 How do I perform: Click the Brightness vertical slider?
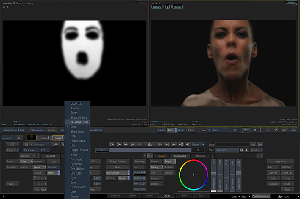(214, 175)
